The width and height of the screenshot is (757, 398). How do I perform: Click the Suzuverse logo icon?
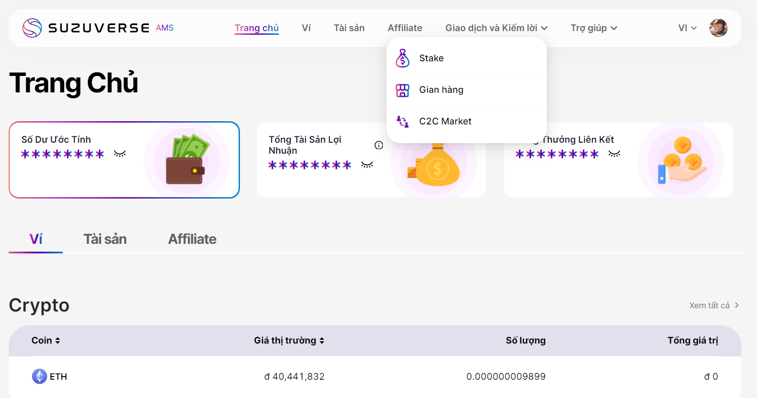[x=32, y=28]
